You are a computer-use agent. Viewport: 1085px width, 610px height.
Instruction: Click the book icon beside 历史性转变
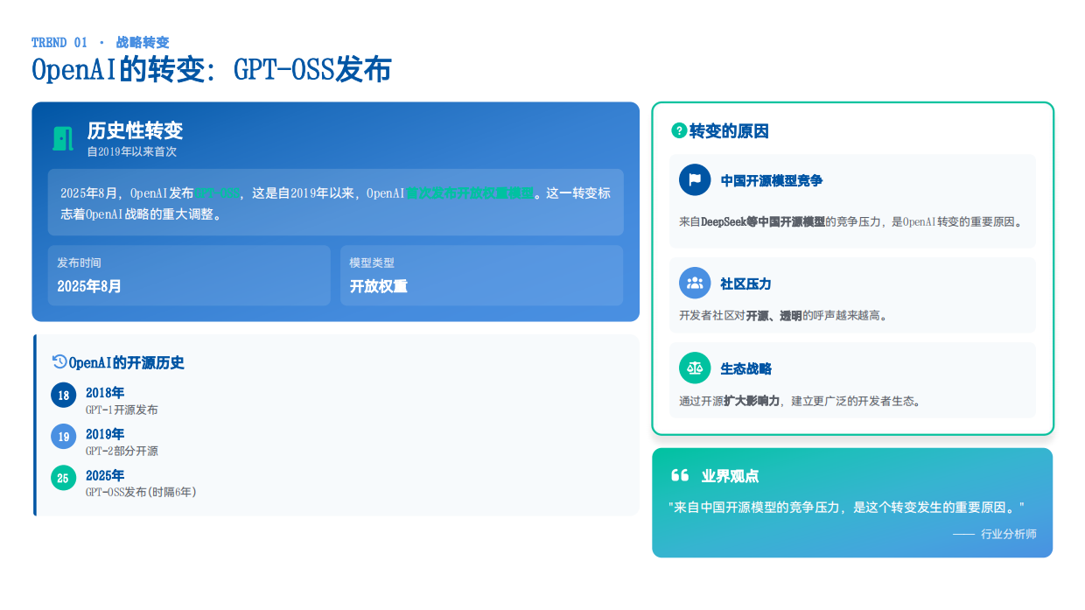pyautogui.click(x=60, y=137)
